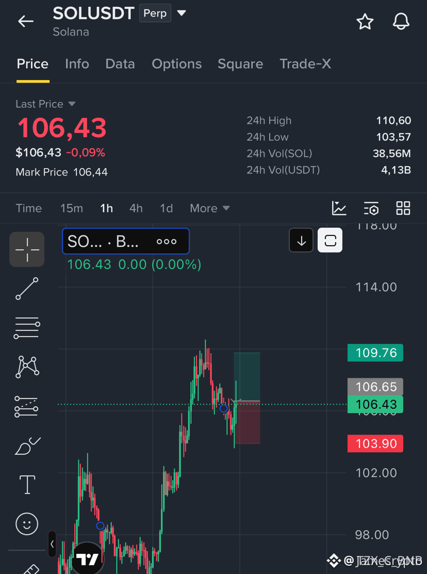Open the emoji sticker tool
This screenshot has width=427, height=574.
pyautogui.click(x=27, y=524)
